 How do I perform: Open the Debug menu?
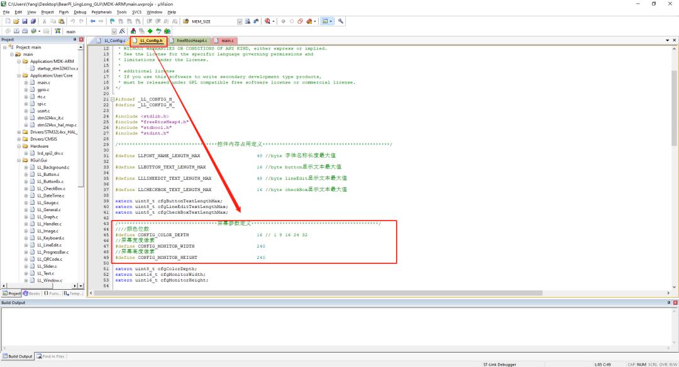(x=80, y=12)
